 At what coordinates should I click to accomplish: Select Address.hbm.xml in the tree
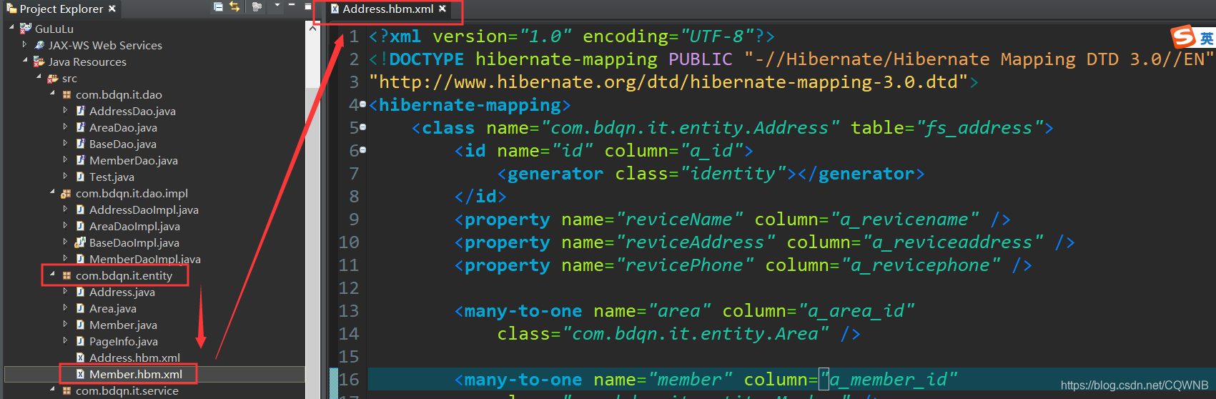click(134, 358)
